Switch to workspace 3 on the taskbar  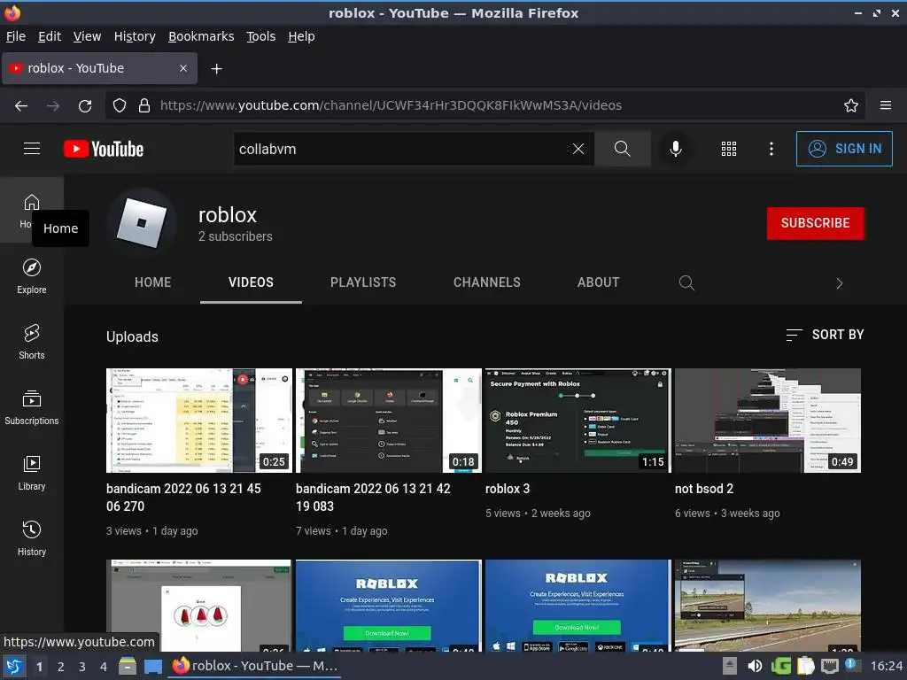(82, 667)
